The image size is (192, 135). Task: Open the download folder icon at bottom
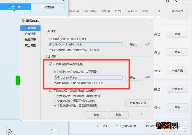click(53, 132)
